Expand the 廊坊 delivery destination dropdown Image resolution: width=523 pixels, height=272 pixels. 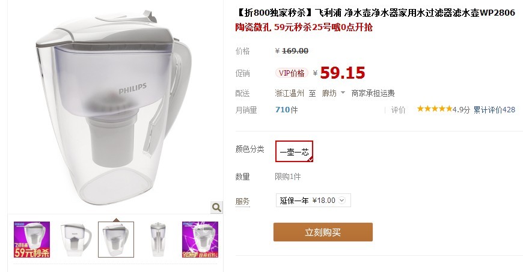(333, 93)
